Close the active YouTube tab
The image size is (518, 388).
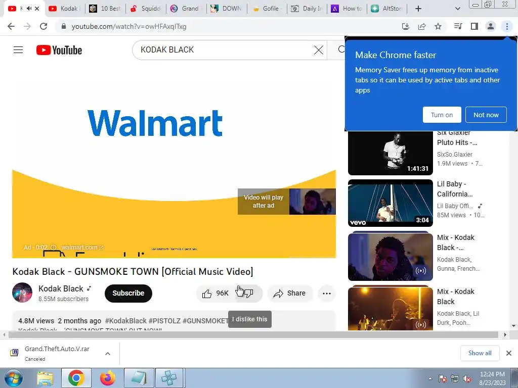click(37, 9)
